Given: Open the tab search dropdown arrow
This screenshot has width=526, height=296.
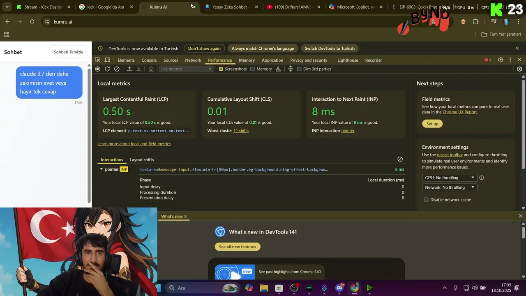Looking at the screenshot, I should coord(7,7).
